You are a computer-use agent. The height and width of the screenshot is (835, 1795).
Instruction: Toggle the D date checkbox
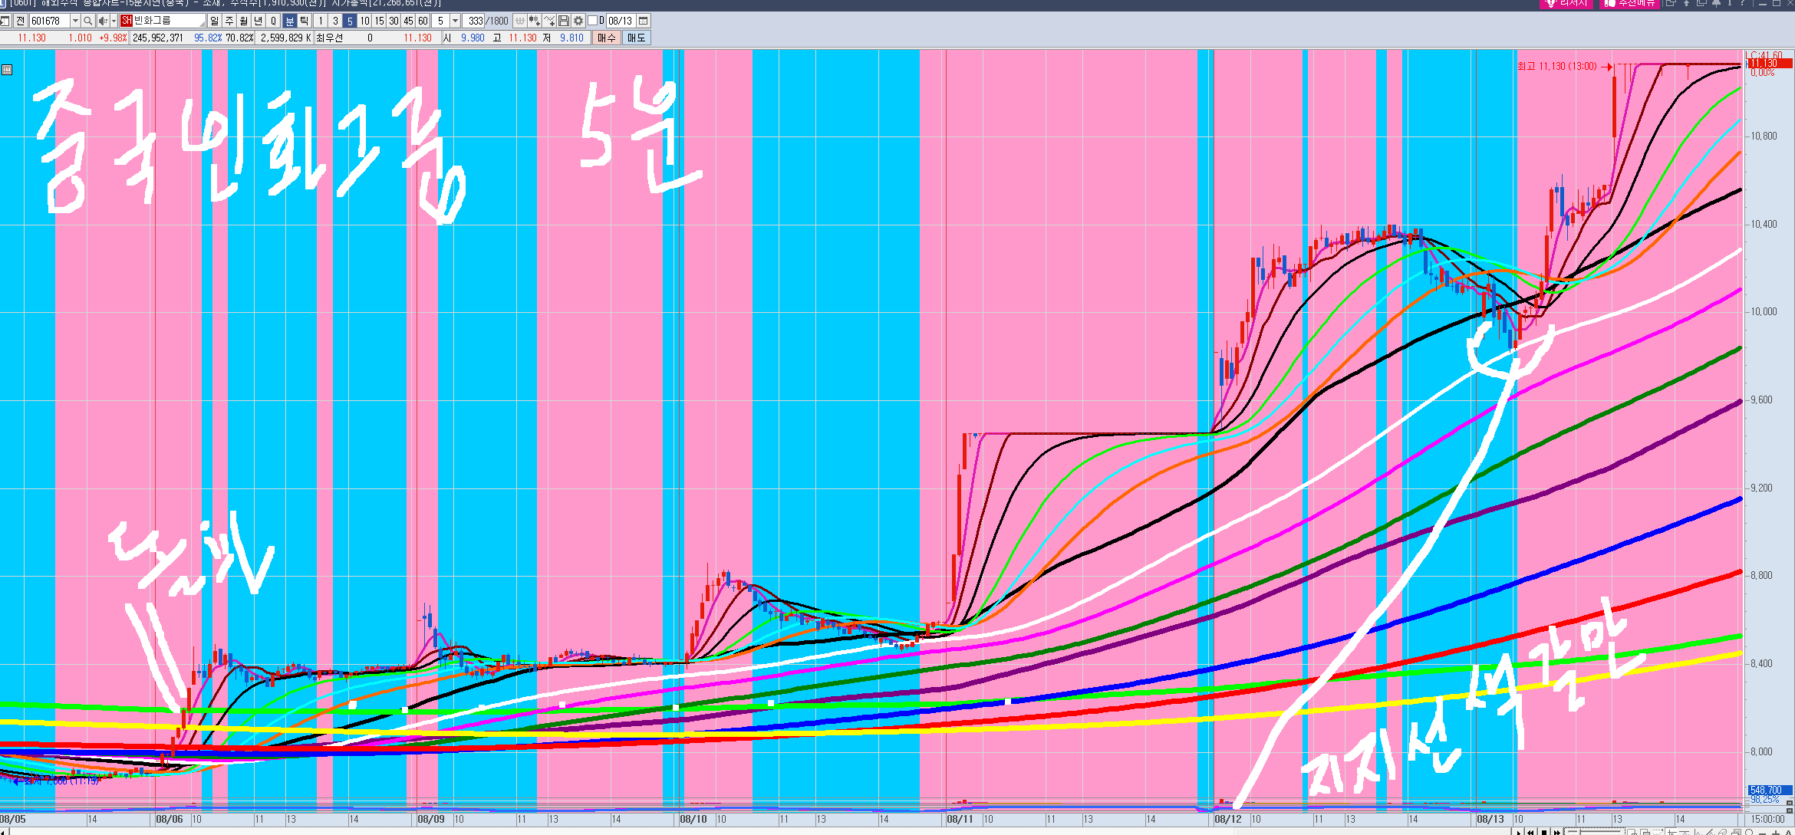click(592, 20)
